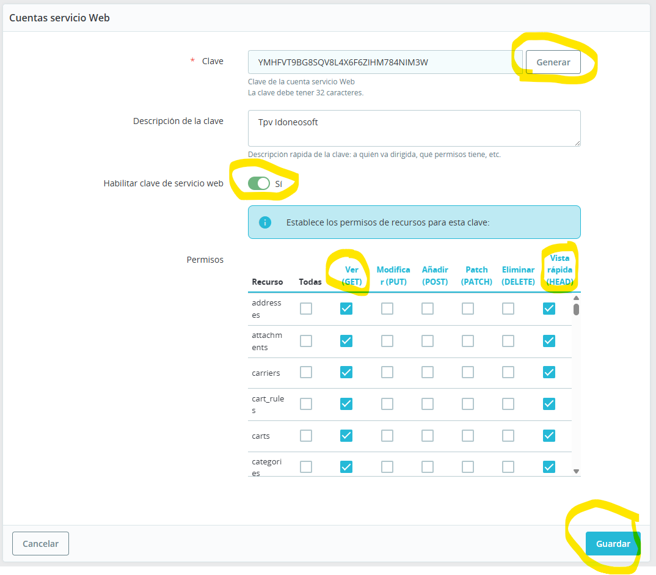
Task: Check Modificar (PUT) for categories
Action: tap(387, 467)
